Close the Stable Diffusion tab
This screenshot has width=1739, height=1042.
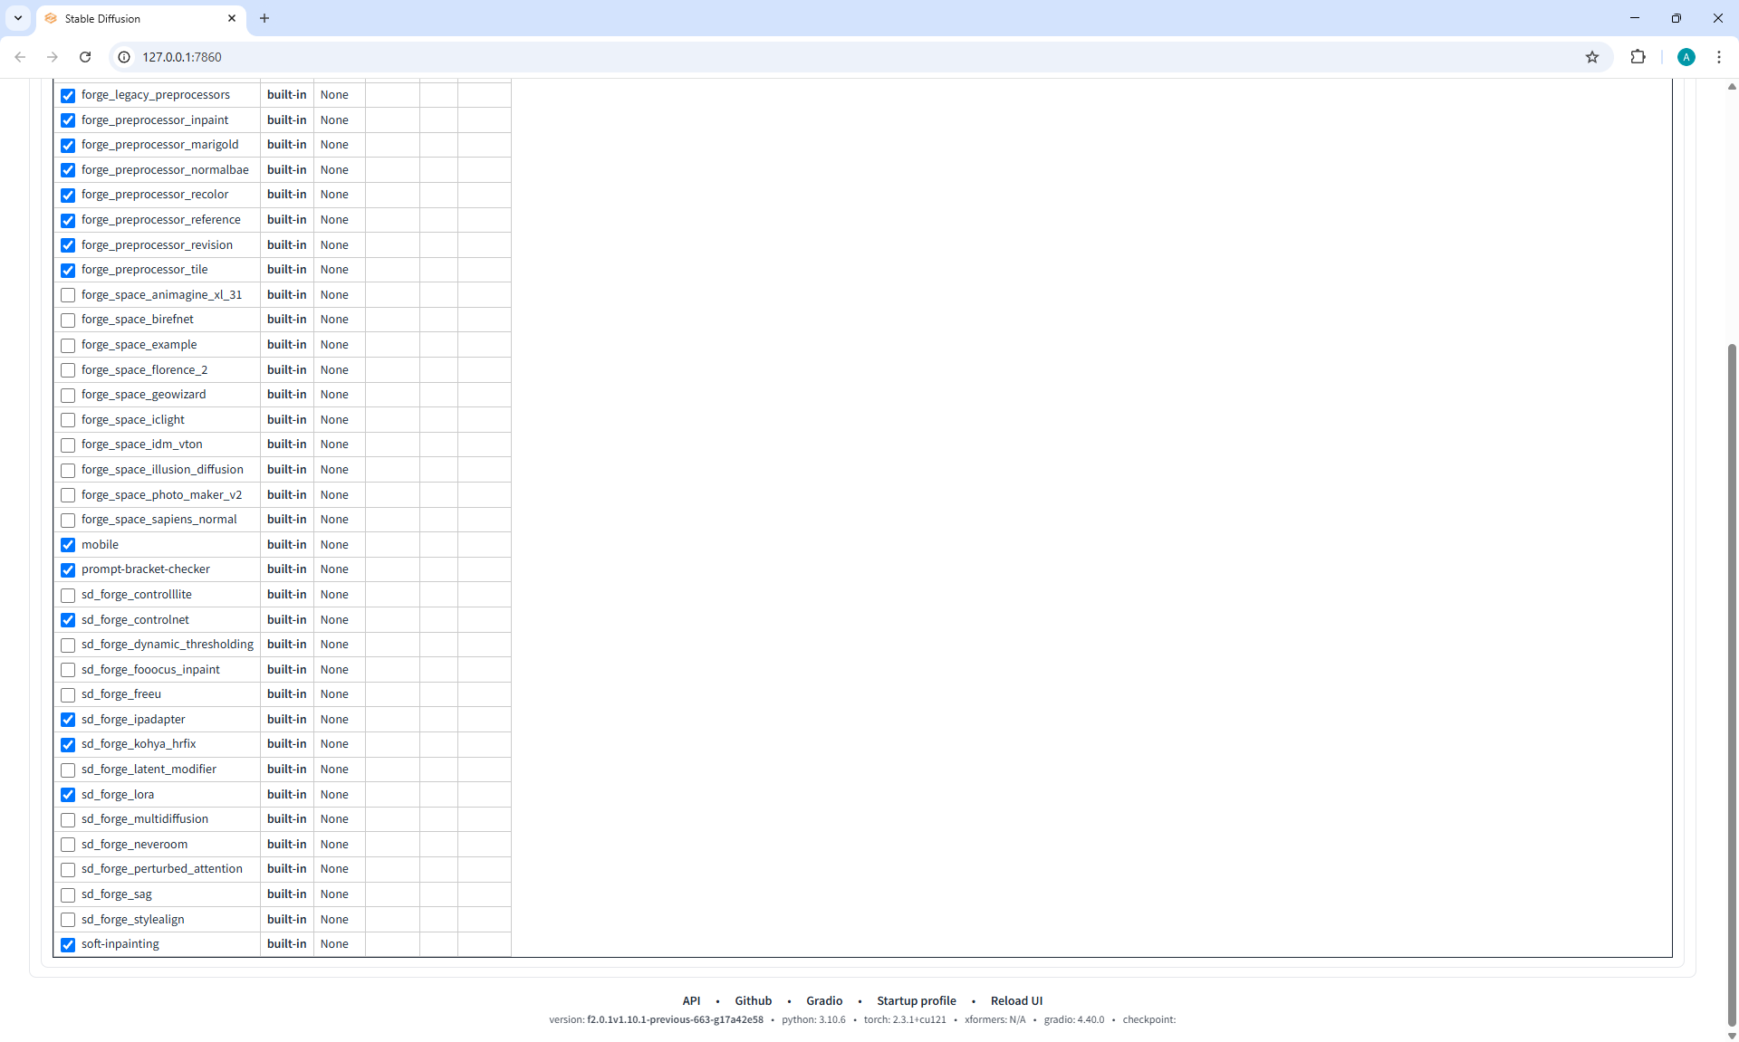(232, 18)
